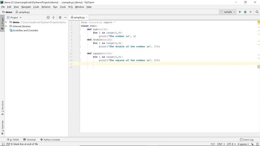
Task: Open Search Everywhere magnifier
Action: (257, 12)
